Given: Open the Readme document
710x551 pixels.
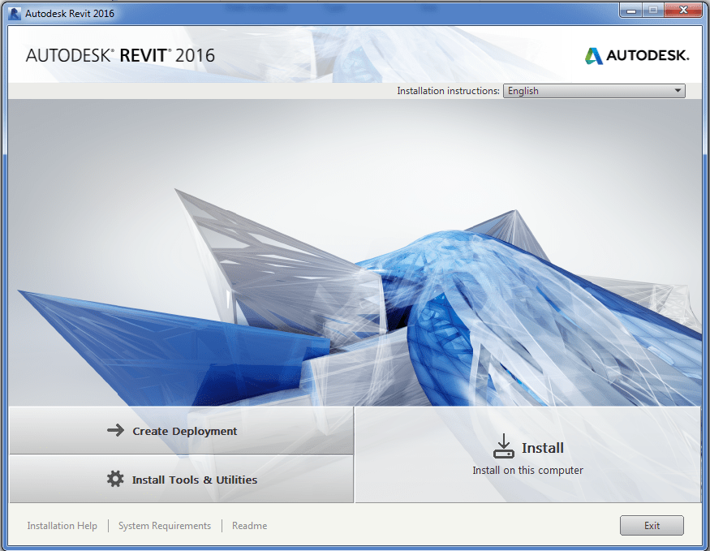Looking at the screenshot, I should pyautogui.click(x=249, y=525).
